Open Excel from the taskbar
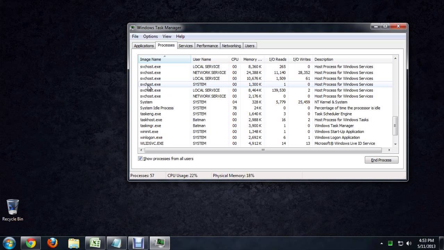444x250 pixels. (95, 243)
